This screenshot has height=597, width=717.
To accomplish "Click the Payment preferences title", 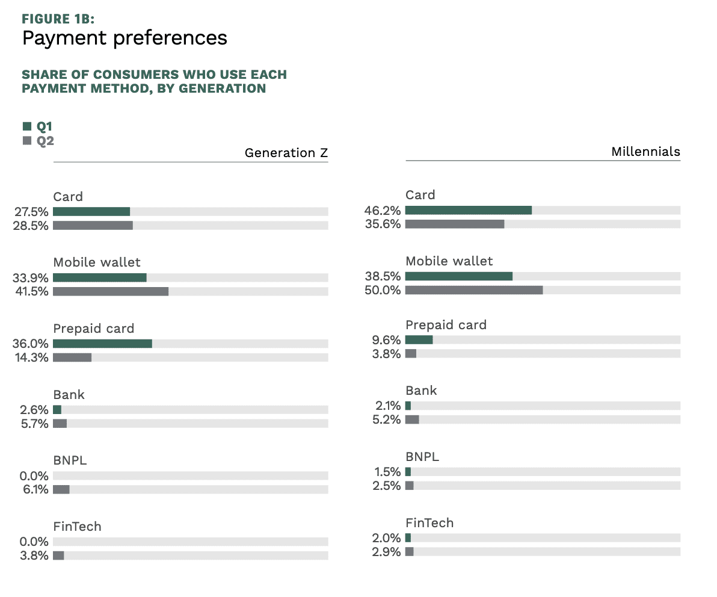I will tap(125, 38).
